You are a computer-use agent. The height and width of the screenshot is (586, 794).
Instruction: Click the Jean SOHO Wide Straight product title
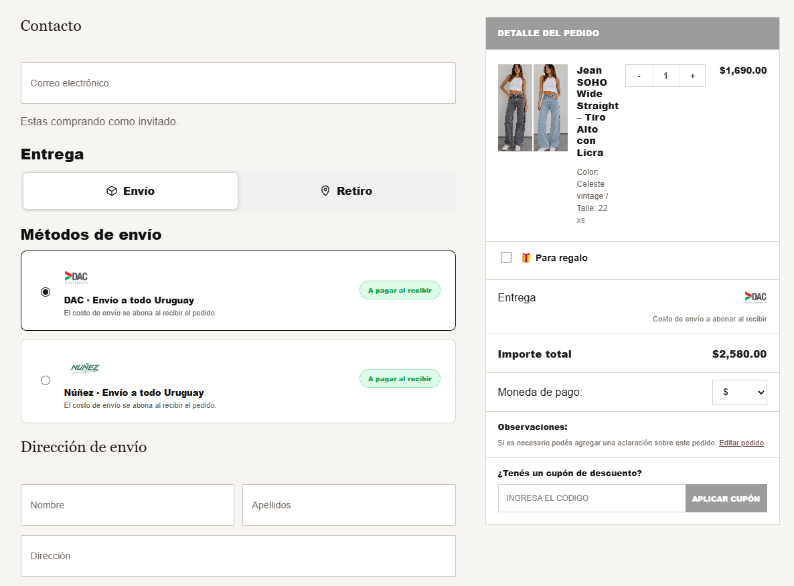[598, 111]
